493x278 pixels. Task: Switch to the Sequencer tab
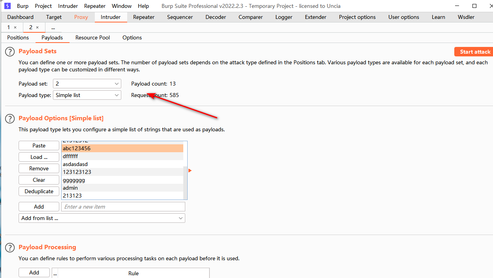pyautogui.click(x=180, y=17)
